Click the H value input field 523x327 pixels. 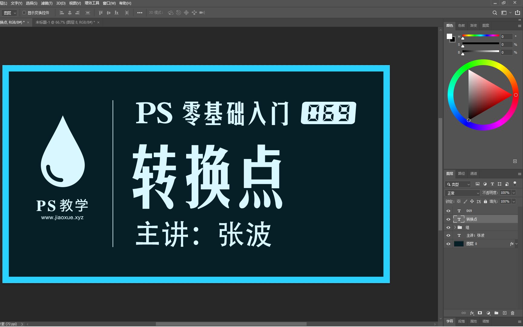[507, 37]
